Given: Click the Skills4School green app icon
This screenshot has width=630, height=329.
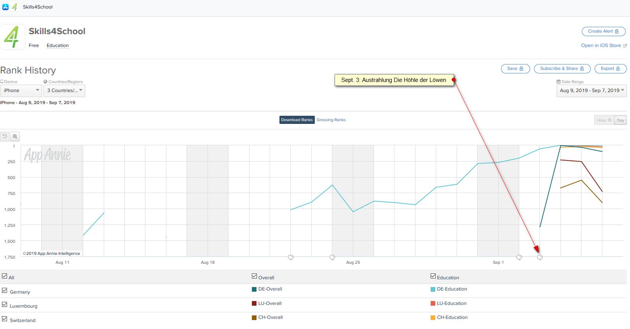Looking at the screenshot, I should coord(12,37).
